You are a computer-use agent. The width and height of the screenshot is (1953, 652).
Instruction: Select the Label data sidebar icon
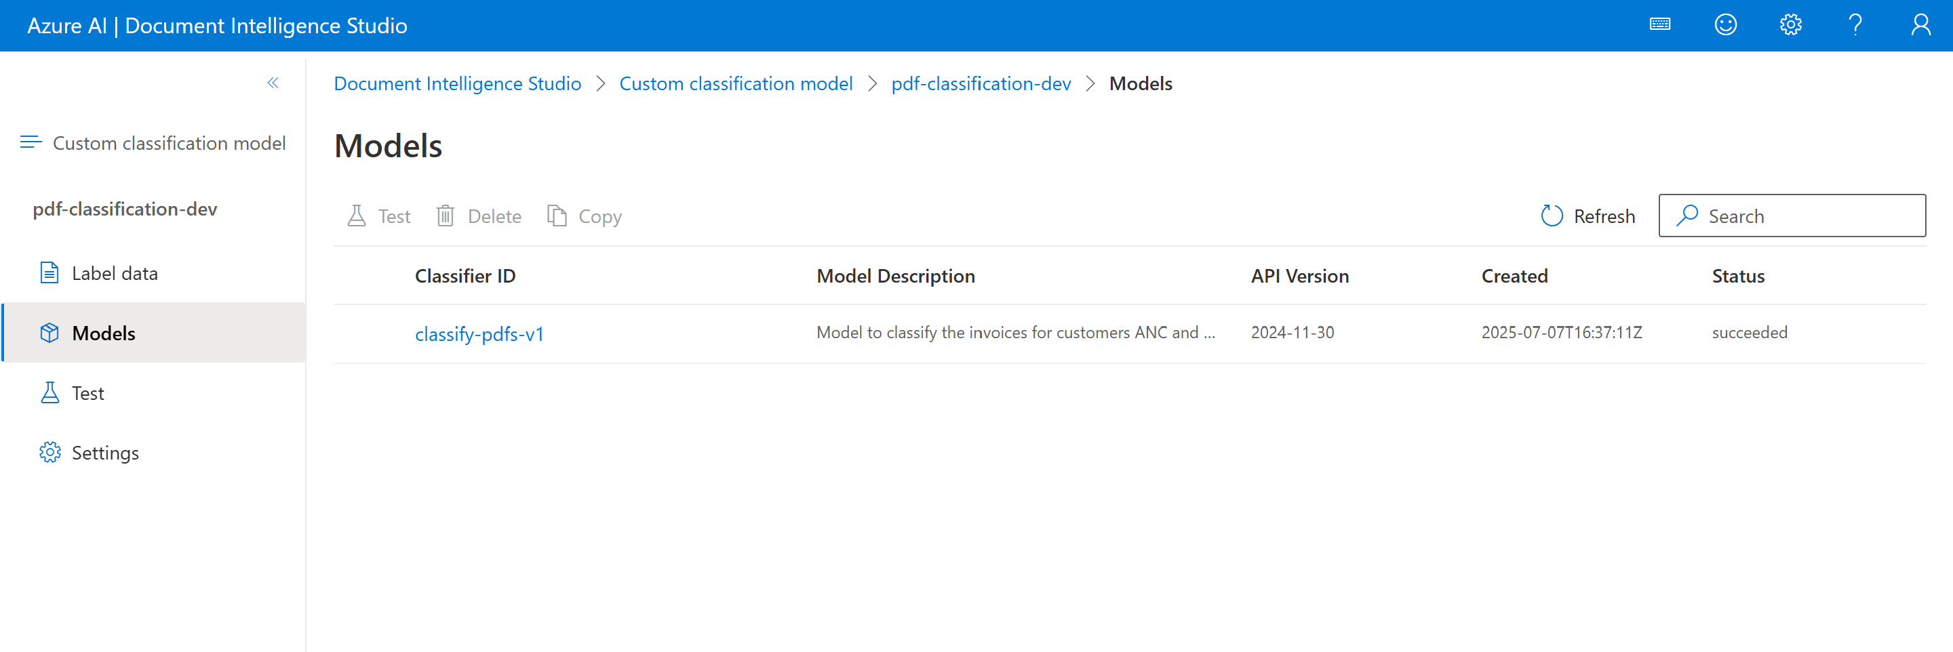[49, 272]
